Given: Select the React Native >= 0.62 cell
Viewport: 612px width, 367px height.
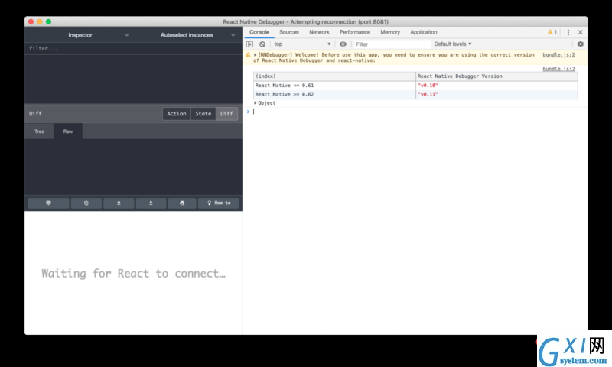Looking at the screenshot, I should click(x=334, y=94).
